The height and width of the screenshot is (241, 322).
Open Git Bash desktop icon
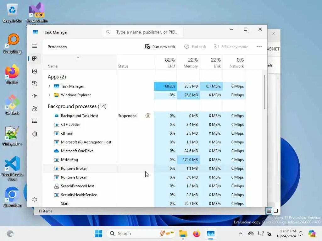click(12, 105)
